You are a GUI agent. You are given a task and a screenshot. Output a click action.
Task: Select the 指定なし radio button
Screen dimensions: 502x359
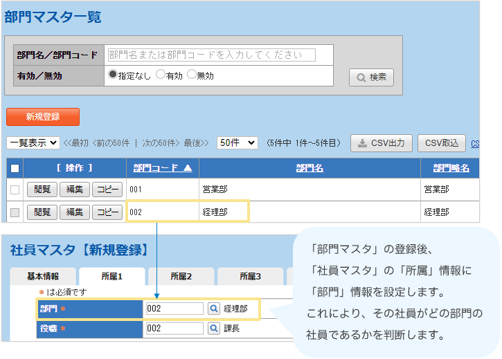click(114, 75)
